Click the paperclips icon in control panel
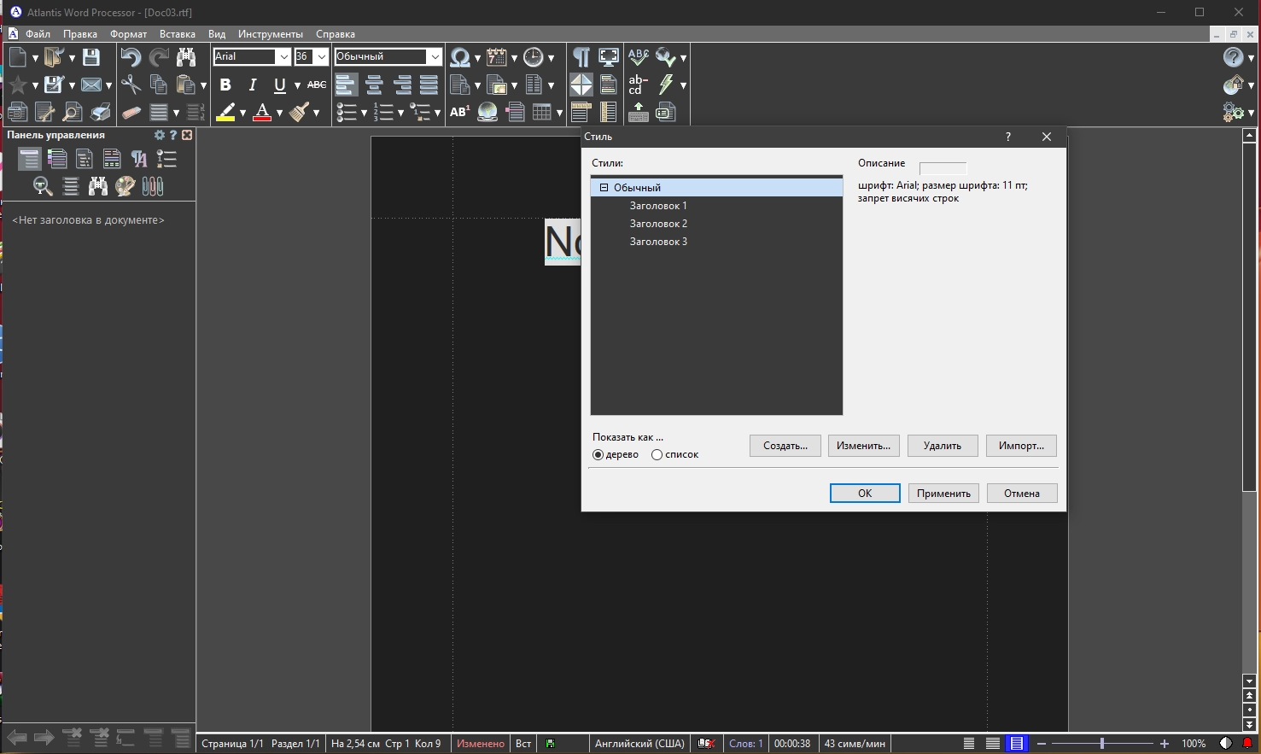 153,186
